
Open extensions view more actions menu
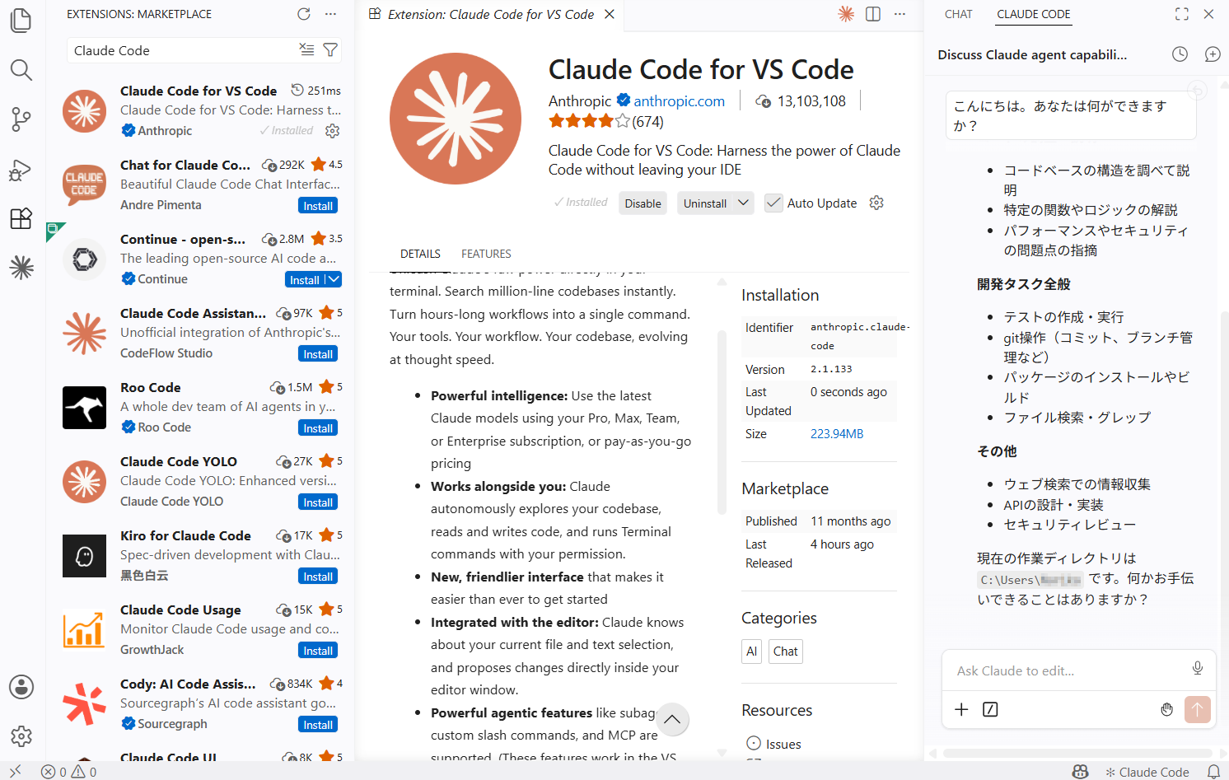330,14
